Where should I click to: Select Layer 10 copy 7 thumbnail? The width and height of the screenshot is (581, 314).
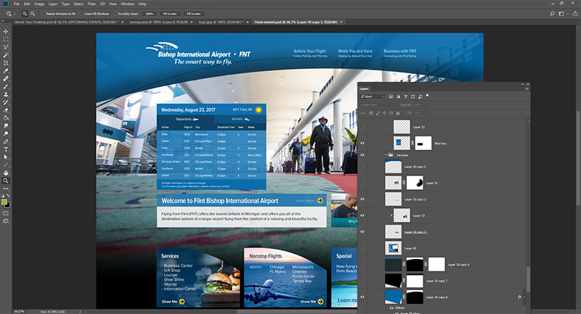(x=393, y=281)
